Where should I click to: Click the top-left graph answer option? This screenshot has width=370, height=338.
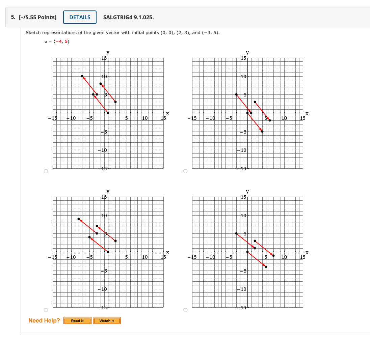107,113
